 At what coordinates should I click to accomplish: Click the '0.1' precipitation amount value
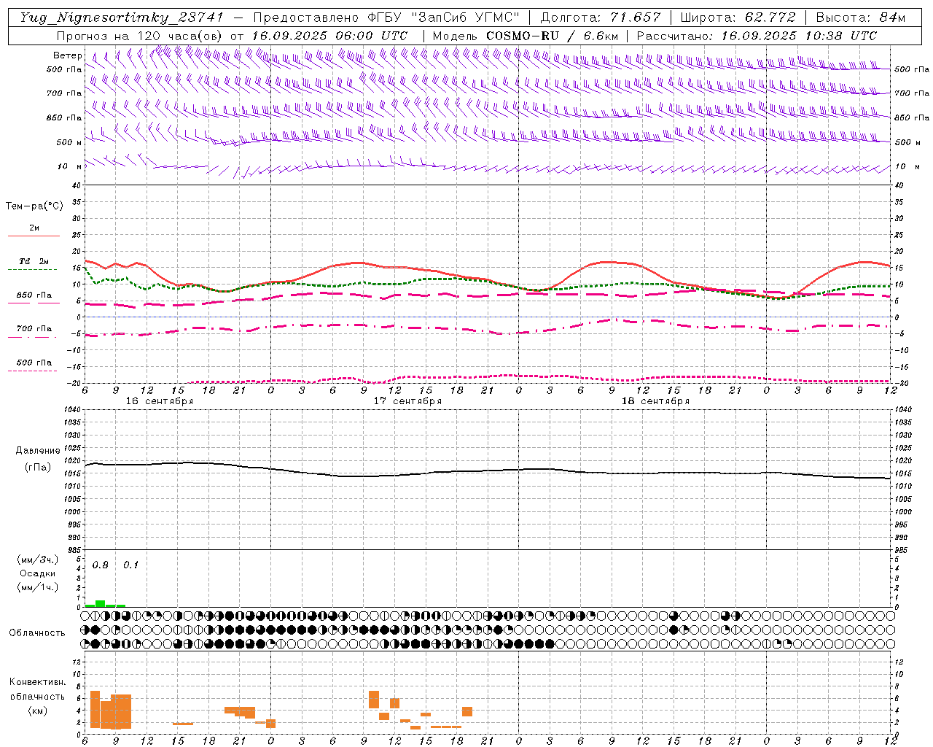coord(130,565)
